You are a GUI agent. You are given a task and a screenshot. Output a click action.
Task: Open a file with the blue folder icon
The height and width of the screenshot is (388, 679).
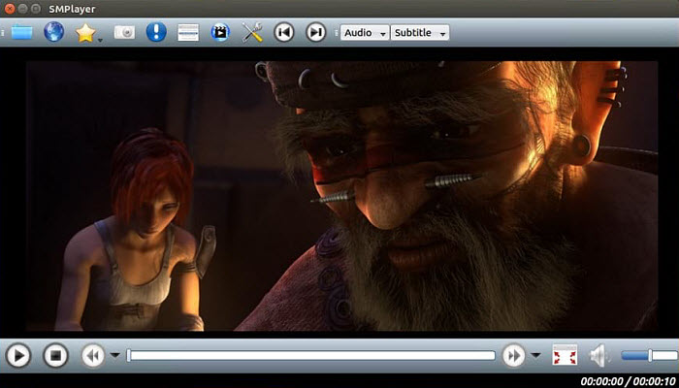click(x=21, y=32)
